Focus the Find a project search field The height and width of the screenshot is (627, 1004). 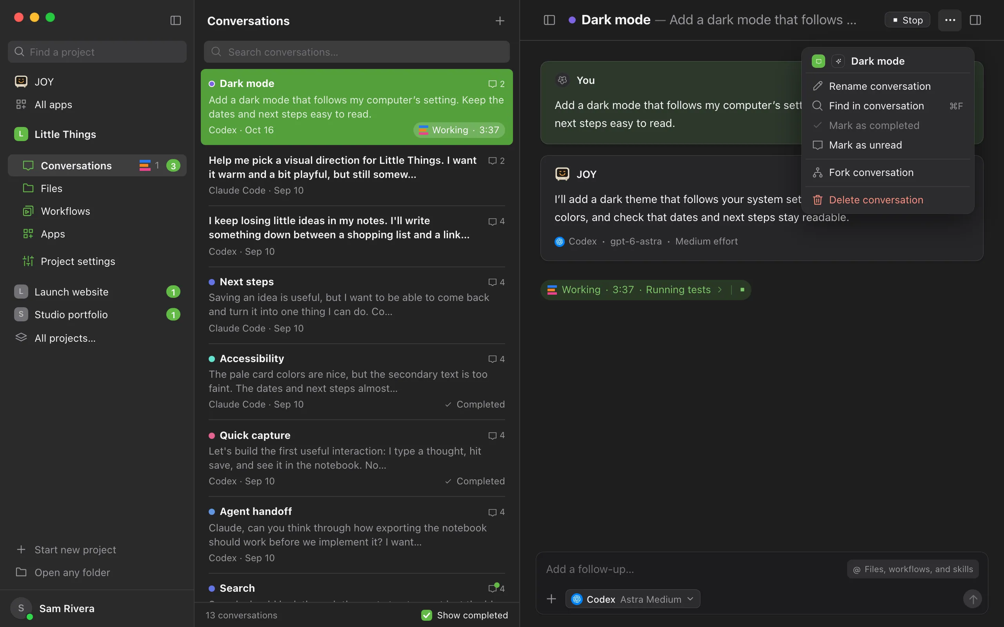pyautogui.click(x=97, y=52)
